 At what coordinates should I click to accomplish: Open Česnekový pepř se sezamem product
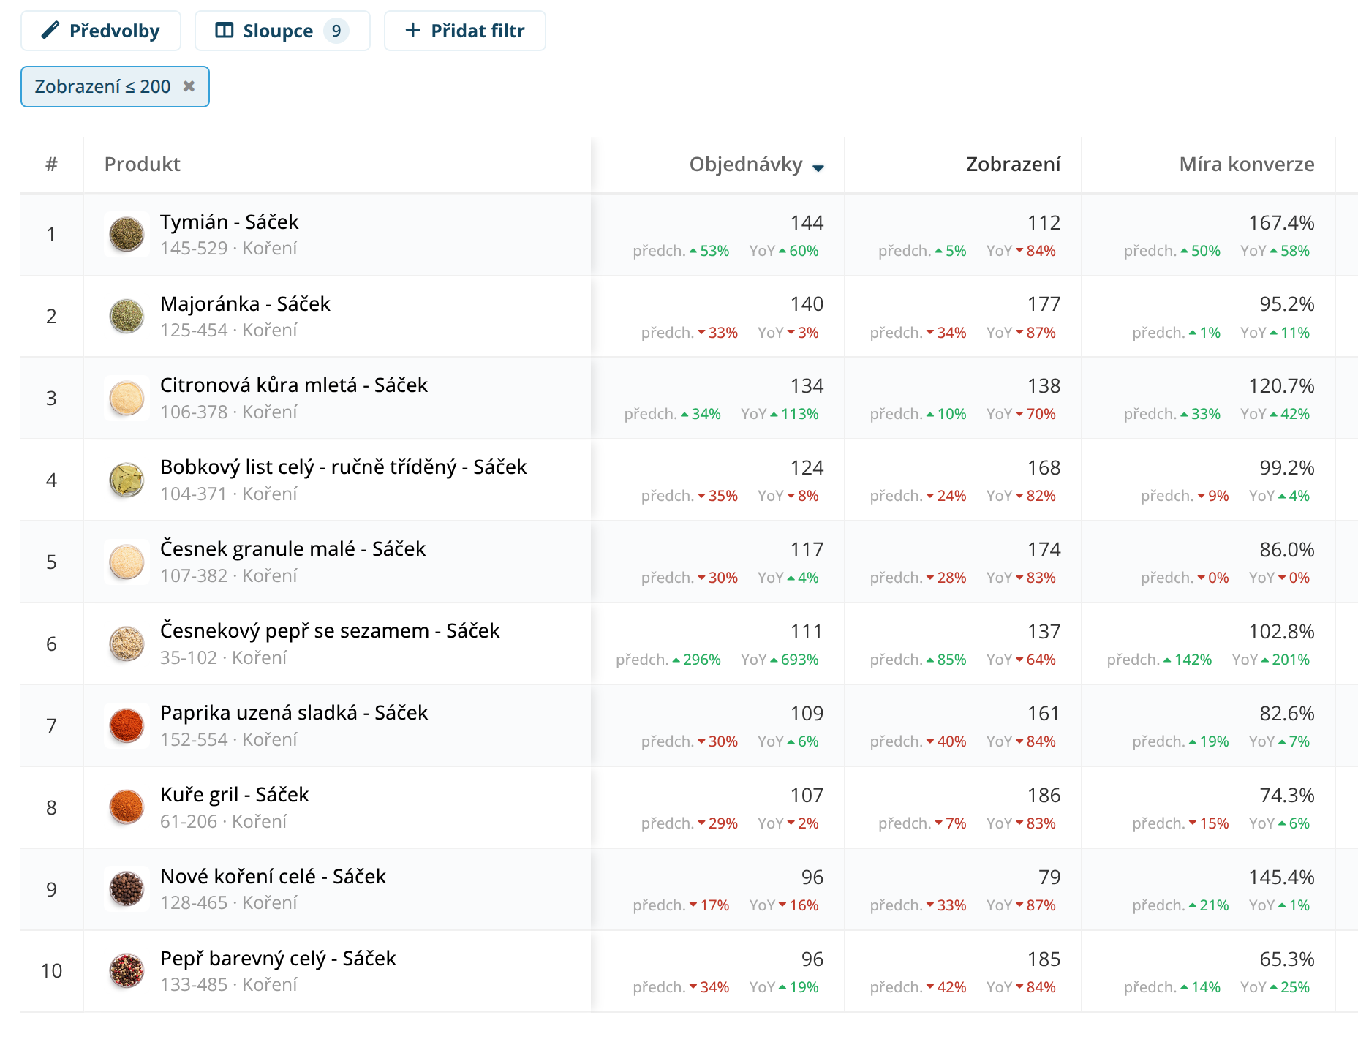(329, 631)
